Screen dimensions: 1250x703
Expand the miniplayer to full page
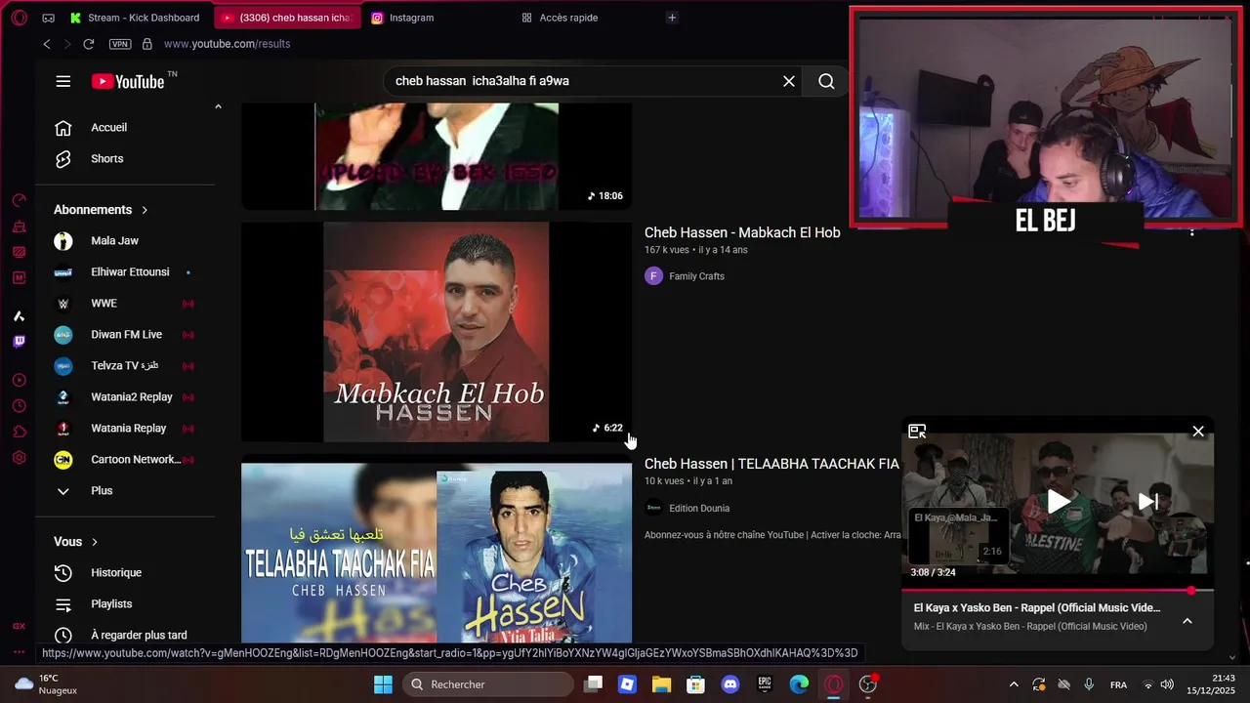[917, 432]
